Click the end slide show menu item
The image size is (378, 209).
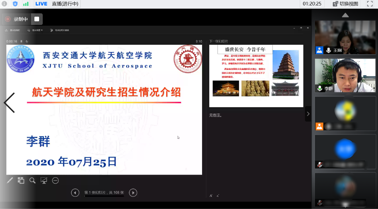tap(60, 30)
